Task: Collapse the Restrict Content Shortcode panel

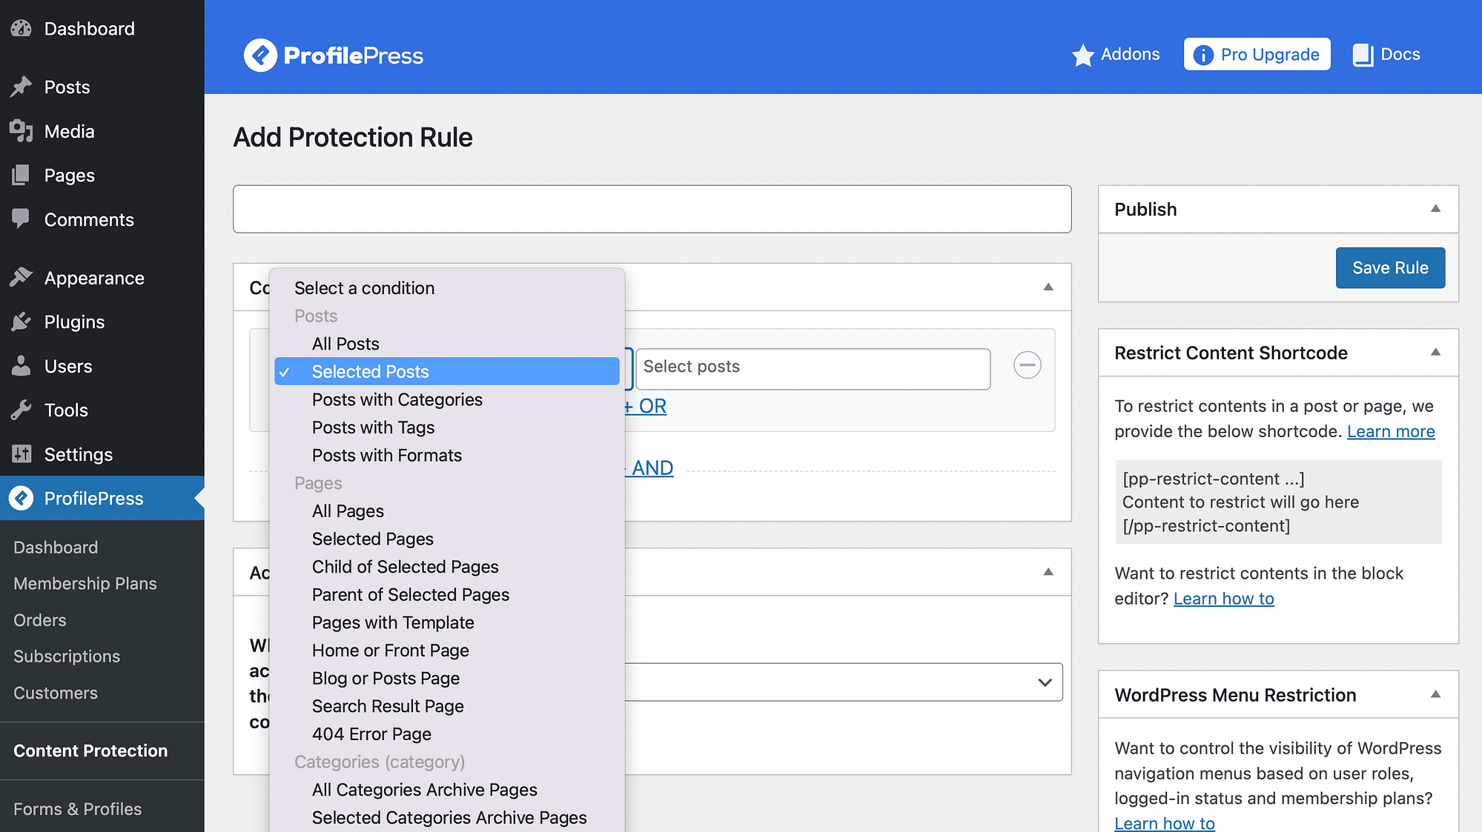Action: tap(1435, 352)
